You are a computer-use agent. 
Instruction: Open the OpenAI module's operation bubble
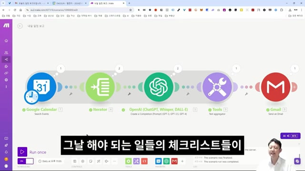click(178, 68)
